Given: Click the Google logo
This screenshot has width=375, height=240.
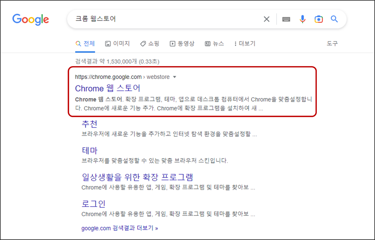Looking at the screenshot, I should tap(31, 19).
